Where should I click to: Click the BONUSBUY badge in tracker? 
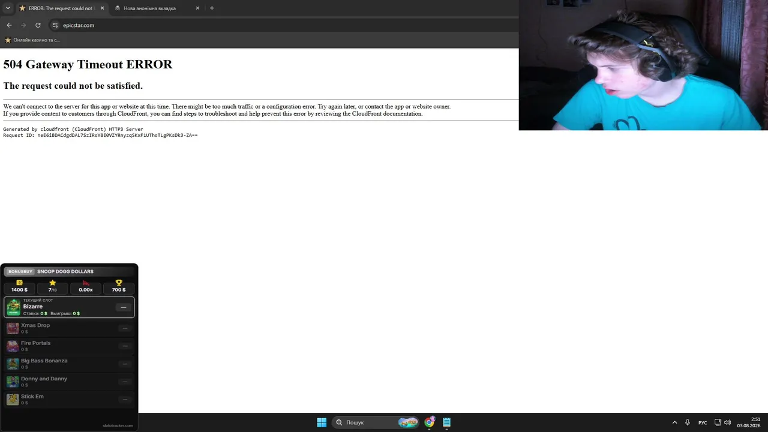click(x=20, y=272)
